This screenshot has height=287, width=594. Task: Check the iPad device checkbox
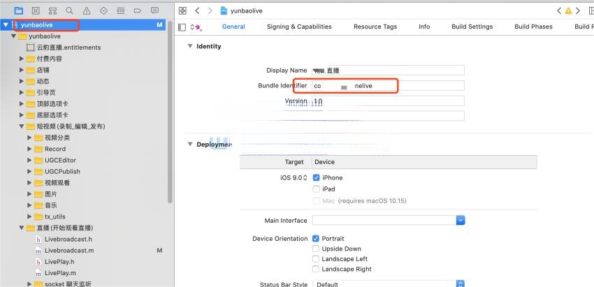pos(317,189)
